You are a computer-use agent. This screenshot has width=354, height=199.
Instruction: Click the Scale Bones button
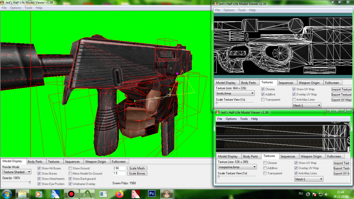pyautogui.click(x=137, y=173)
